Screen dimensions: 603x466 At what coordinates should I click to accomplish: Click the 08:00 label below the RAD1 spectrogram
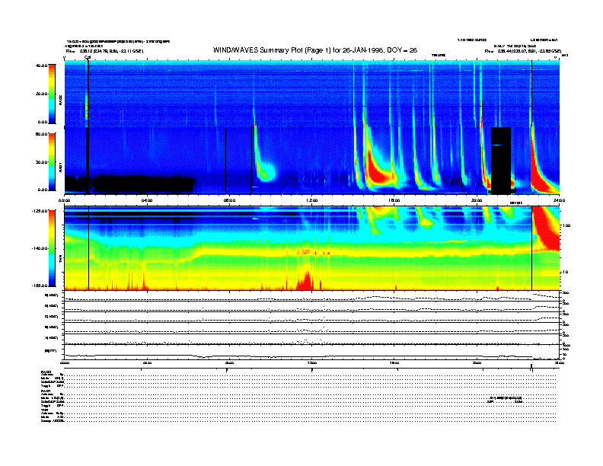[x=229, y=200]
